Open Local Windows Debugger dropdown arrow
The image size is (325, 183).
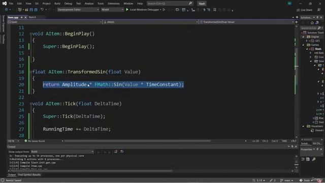160,10
